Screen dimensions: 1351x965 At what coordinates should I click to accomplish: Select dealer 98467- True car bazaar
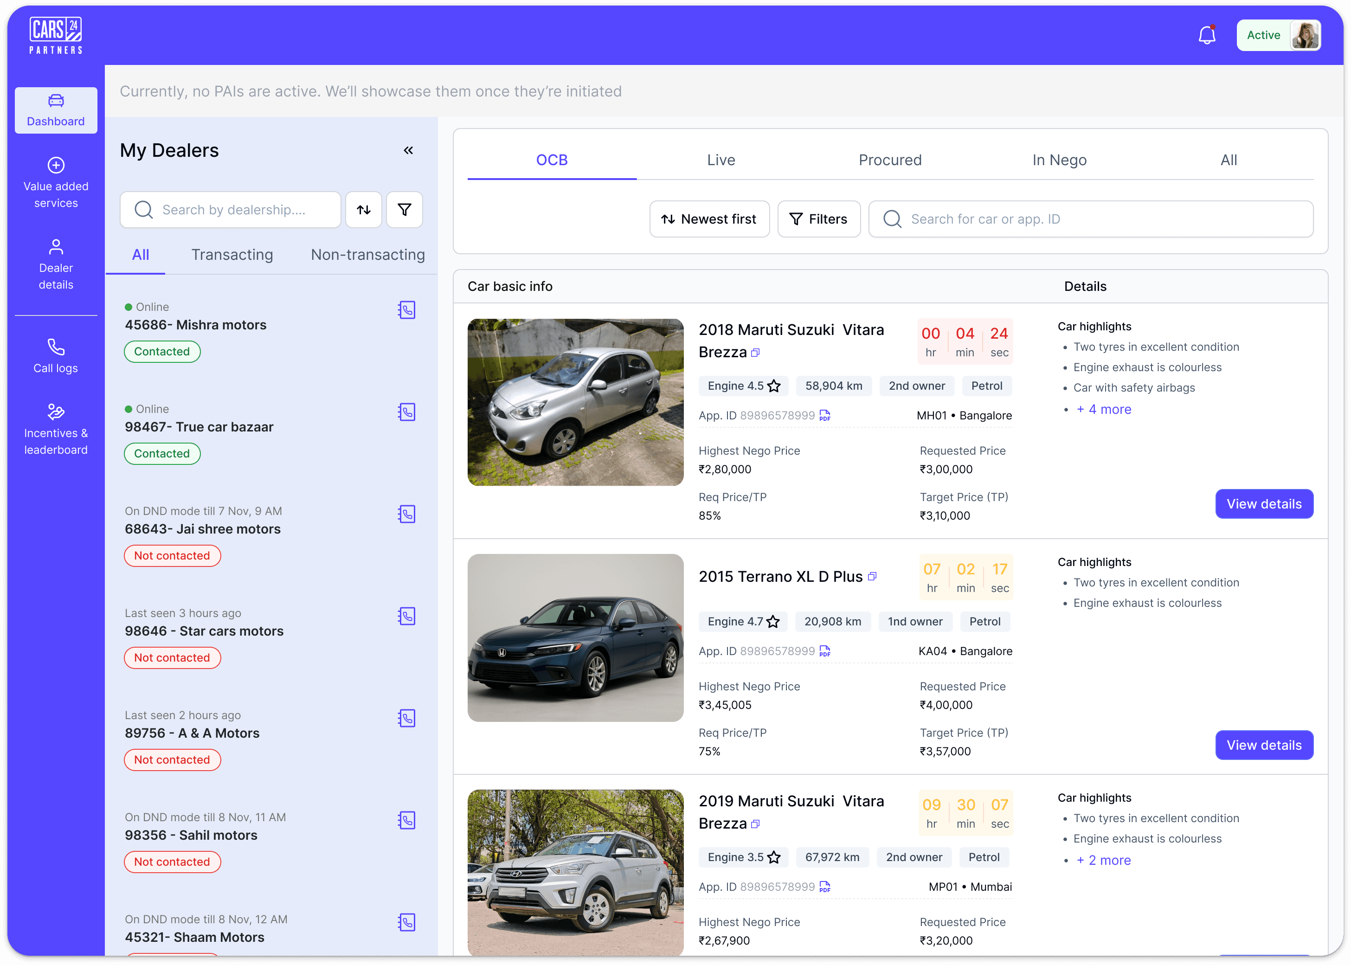199,427
